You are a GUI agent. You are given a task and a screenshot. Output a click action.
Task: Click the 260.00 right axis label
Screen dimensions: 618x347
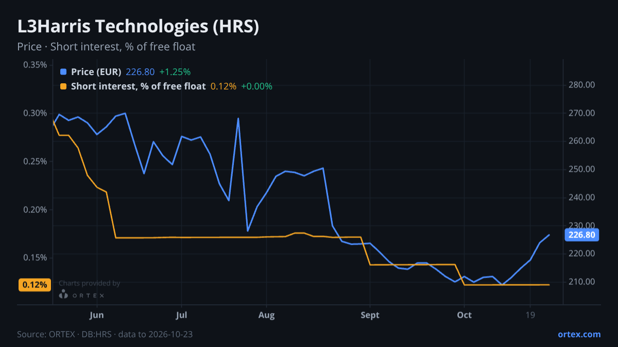[582, 141]
